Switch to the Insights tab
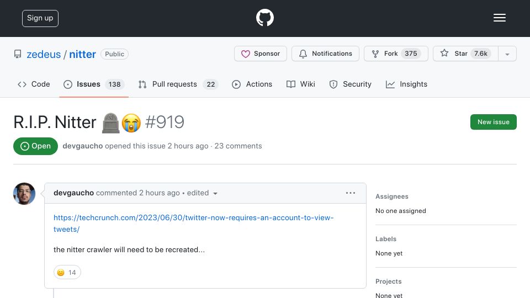 point(406,84)
